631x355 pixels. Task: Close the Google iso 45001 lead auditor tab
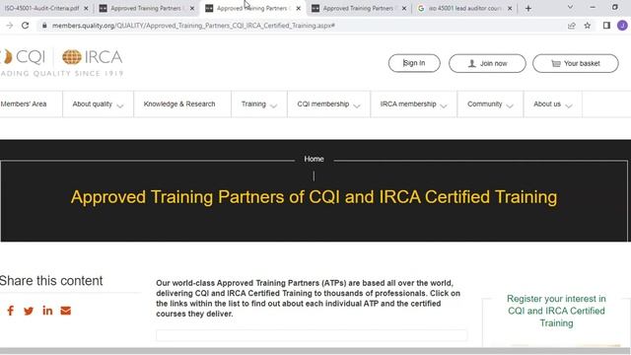click(x=510, y=8)
